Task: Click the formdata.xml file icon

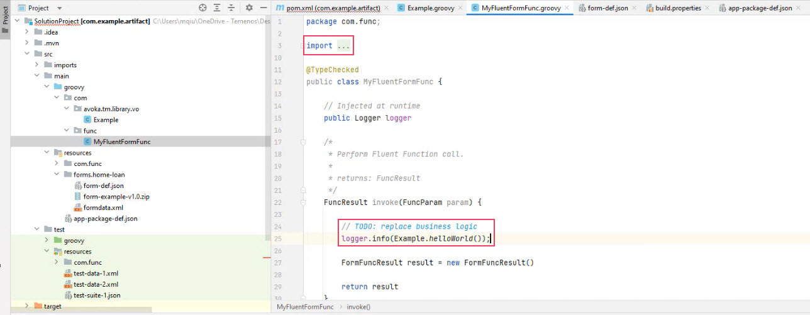Action: point(78,207)
